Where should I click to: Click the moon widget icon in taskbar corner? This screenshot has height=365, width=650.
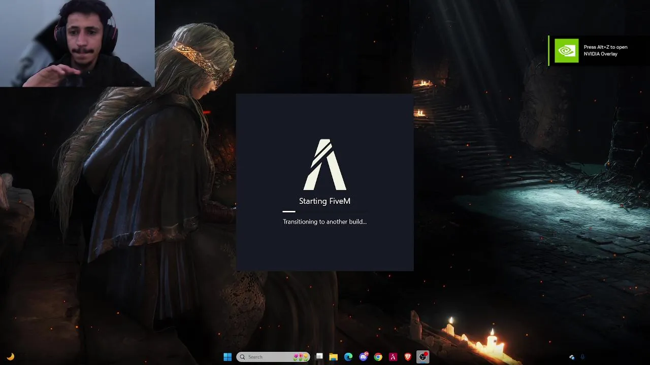pos(10,357)
